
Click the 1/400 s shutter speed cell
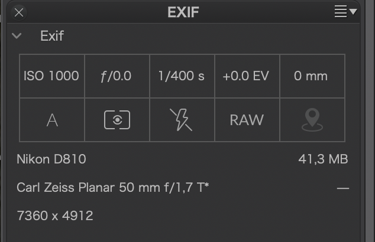point(182,76)
